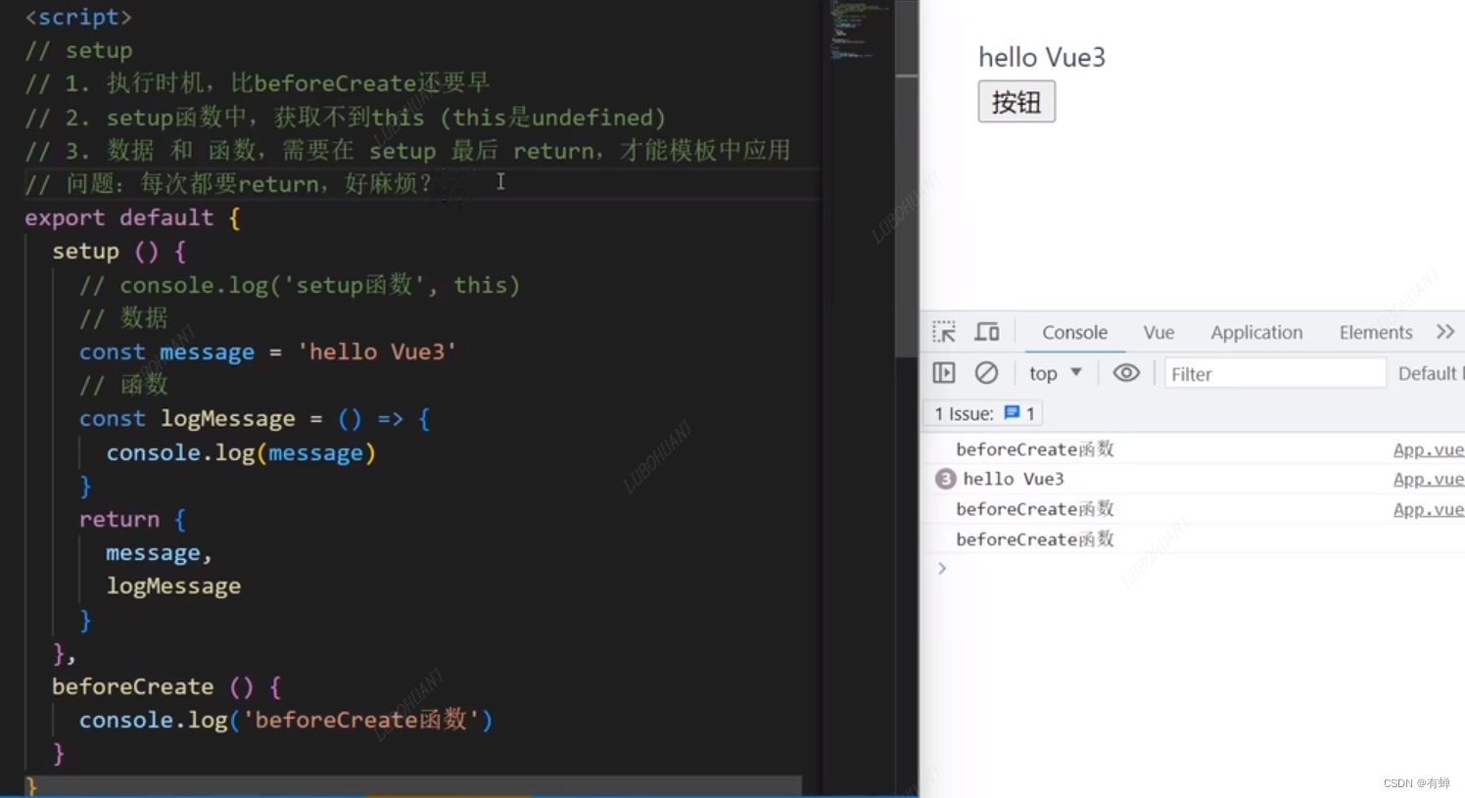Screen dimensions: 1465x798
Task: Open the Application panel
Action: coord(1256,332)
